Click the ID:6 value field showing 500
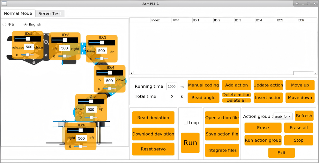This screenshot has width=319, height=163. pos(81,138)
